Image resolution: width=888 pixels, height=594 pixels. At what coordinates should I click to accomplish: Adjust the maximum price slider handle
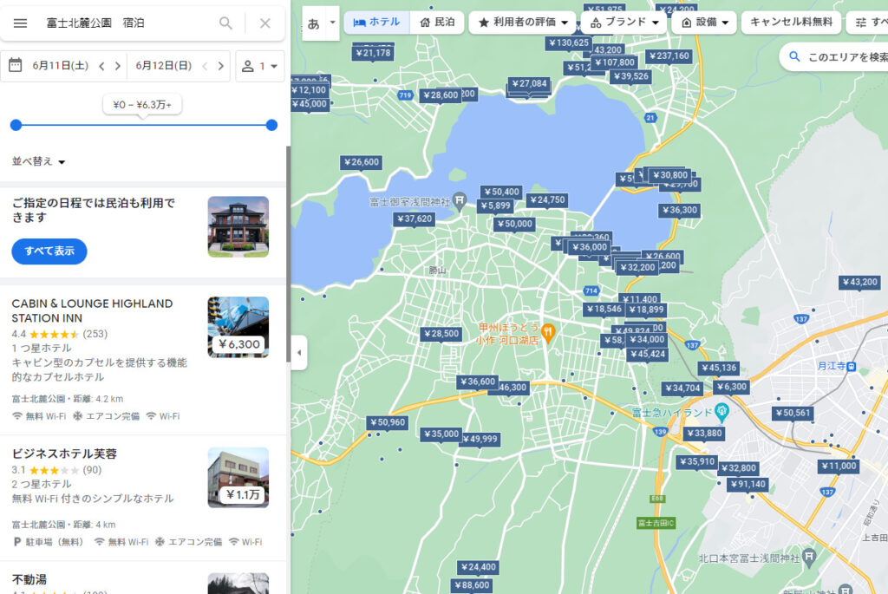coord(271,125)
